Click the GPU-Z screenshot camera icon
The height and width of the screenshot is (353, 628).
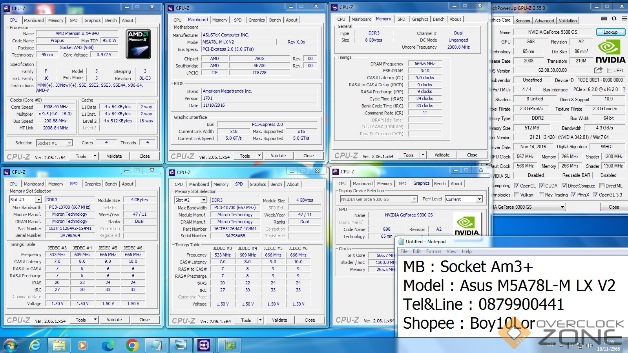604,19
